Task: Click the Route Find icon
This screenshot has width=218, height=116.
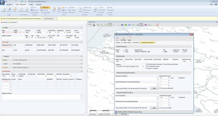Action: point(59,10)
